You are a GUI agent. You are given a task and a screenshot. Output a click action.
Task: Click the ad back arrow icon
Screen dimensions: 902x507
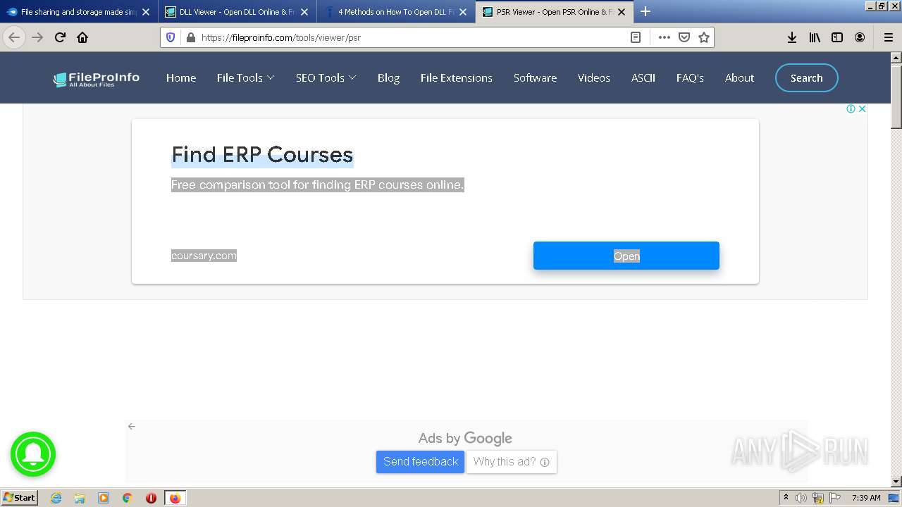click(131, 426)
